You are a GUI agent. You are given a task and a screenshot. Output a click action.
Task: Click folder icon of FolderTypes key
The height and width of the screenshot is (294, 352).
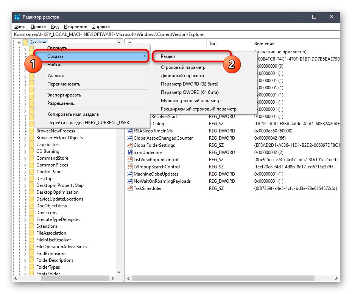tap(32, 267)
